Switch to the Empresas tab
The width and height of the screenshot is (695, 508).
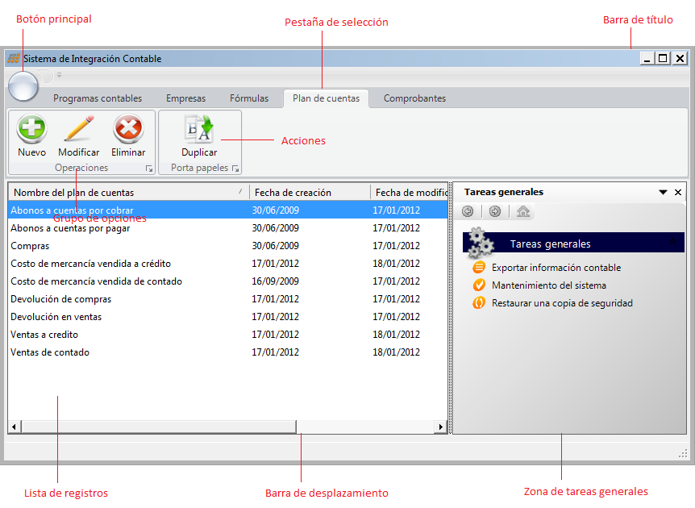point(185,98)
